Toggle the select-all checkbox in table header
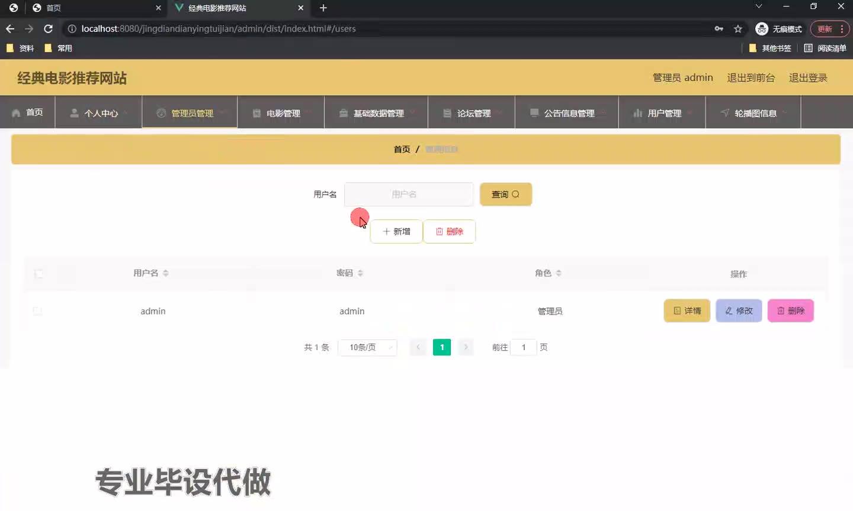 coord(39,273)
